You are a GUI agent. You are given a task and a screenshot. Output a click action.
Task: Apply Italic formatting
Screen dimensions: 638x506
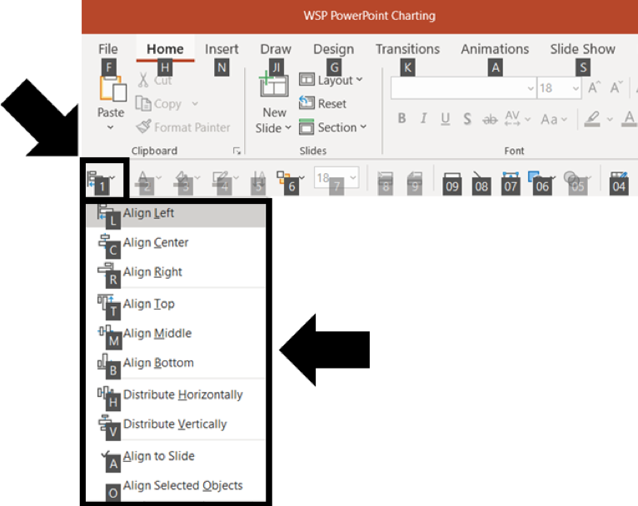coord(423,118)
